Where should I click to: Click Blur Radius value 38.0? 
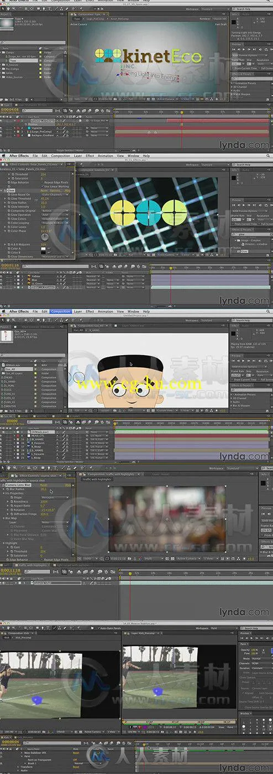pos(44,489)
